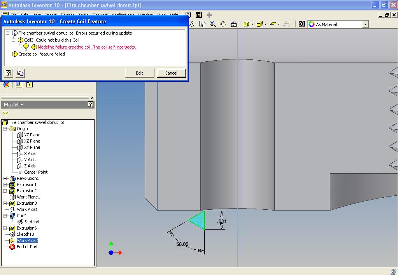The height and width of the screenshot is (275, 398).
Task: Click Cancel in Create Coil Feature dialog
Action: tap(171, 73)
